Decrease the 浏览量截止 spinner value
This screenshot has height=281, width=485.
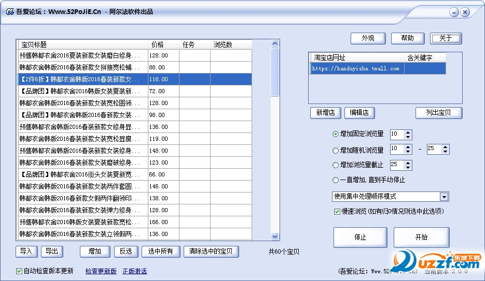(408, 168)
